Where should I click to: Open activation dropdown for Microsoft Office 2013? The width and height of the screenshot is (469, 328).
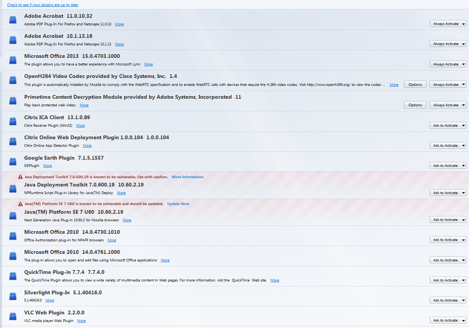tap(448, 64)
